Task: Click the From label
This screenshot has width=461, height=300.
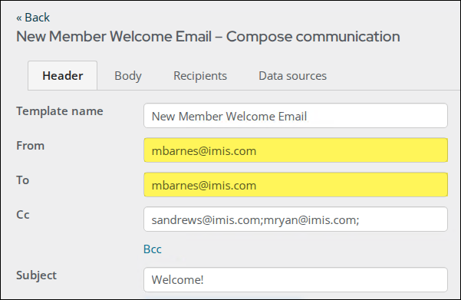Action: [30, 146]
